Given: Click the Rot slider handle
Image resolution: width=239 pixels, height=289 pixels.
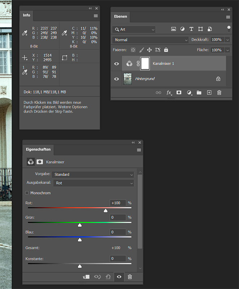Looking at the screenshot, I should (x=106, y=211).
